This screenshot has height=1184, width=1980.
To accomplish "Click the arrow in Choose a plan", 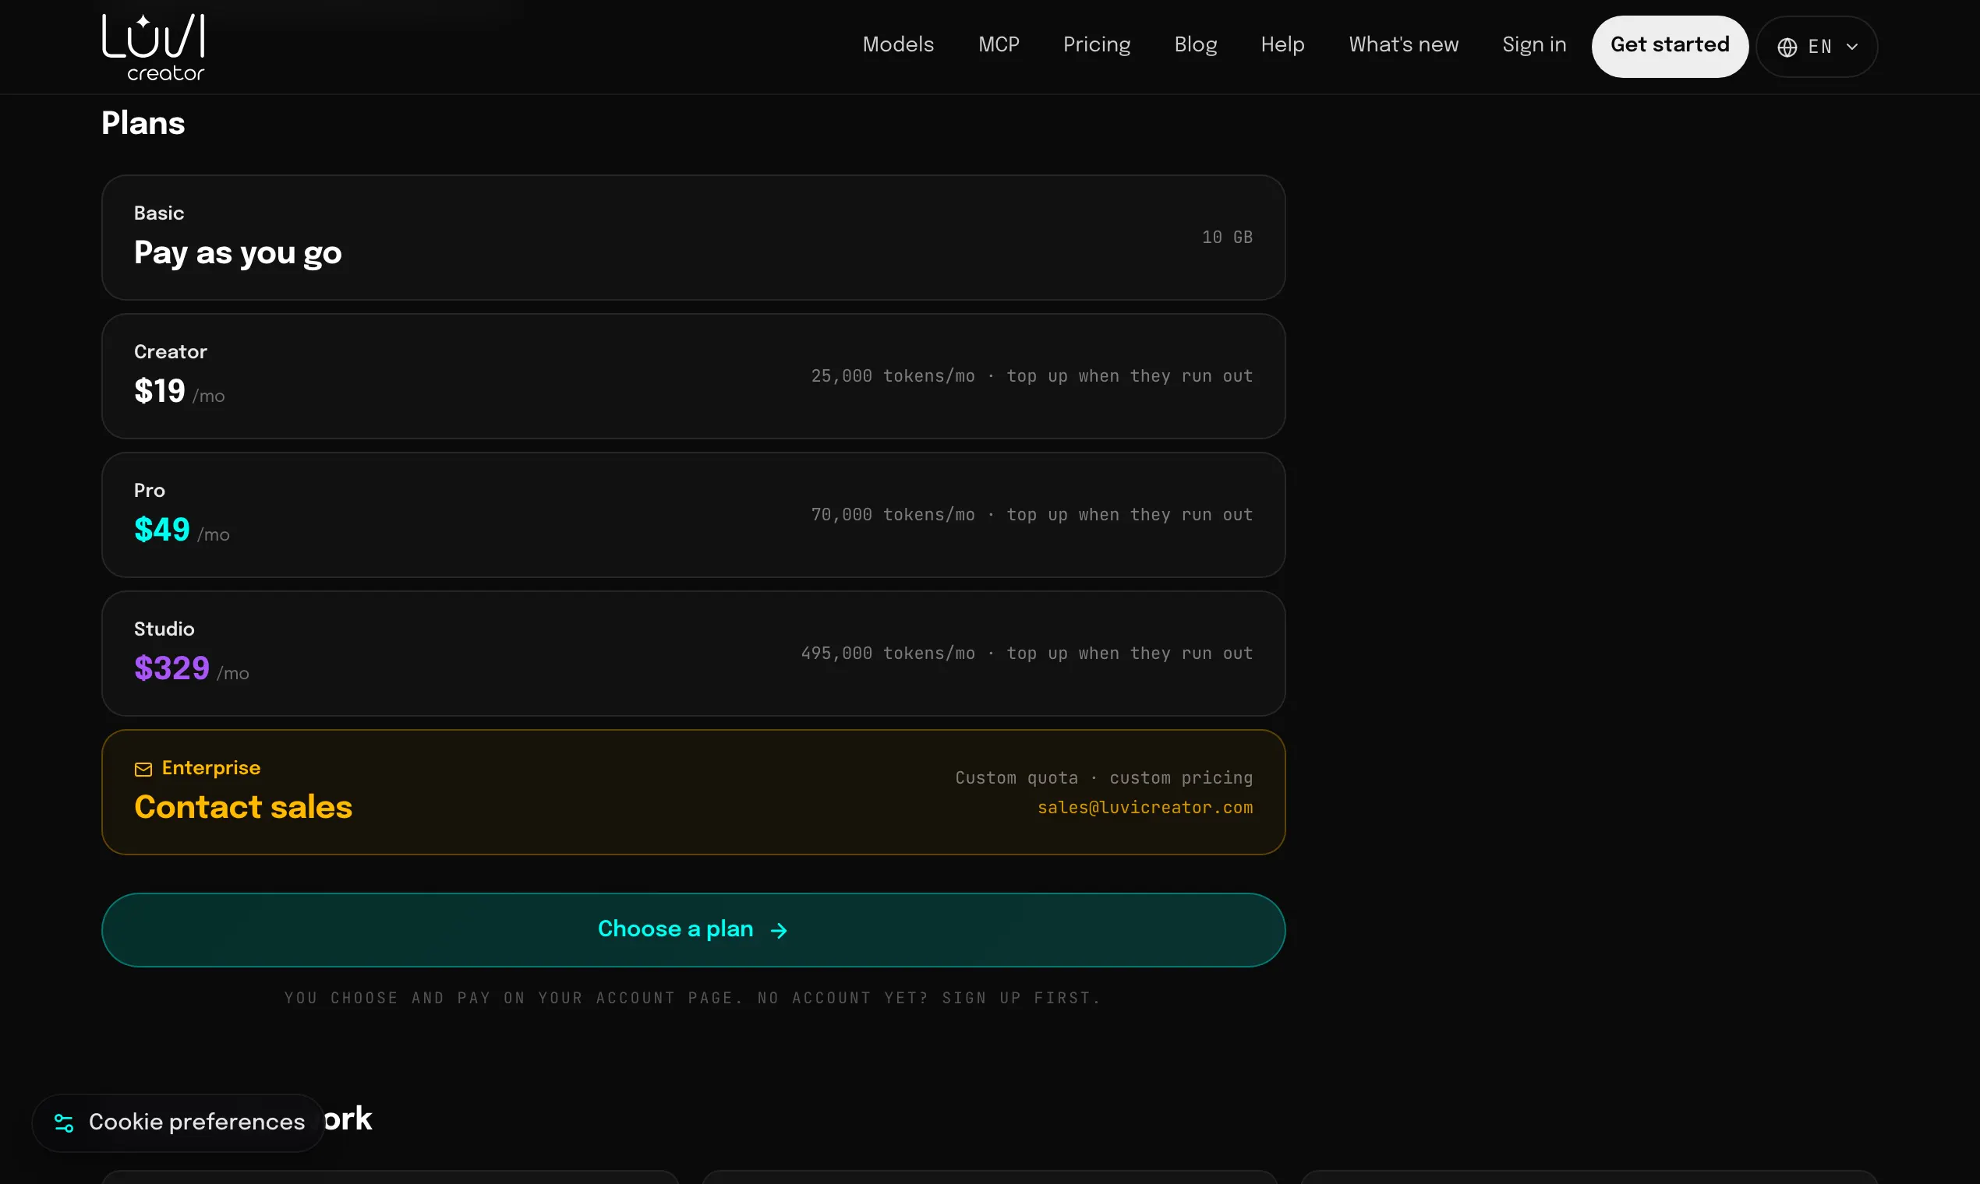I will (779, 930).
